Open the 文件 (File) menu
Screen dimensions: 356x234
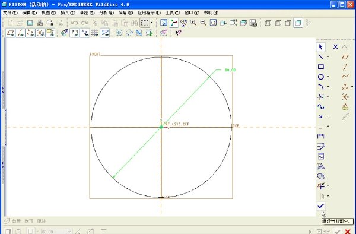pyautogui.click(x=10, y=12)
